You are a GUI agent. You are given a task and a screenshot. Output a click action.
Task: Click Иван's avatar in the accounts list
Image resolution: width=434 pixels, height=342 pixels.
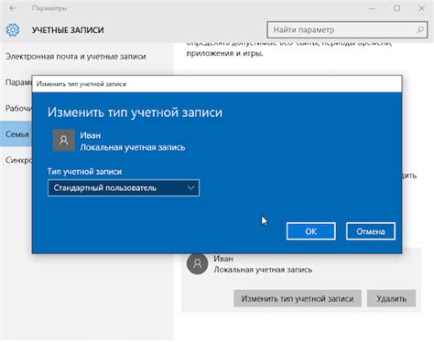click(197, 263)
